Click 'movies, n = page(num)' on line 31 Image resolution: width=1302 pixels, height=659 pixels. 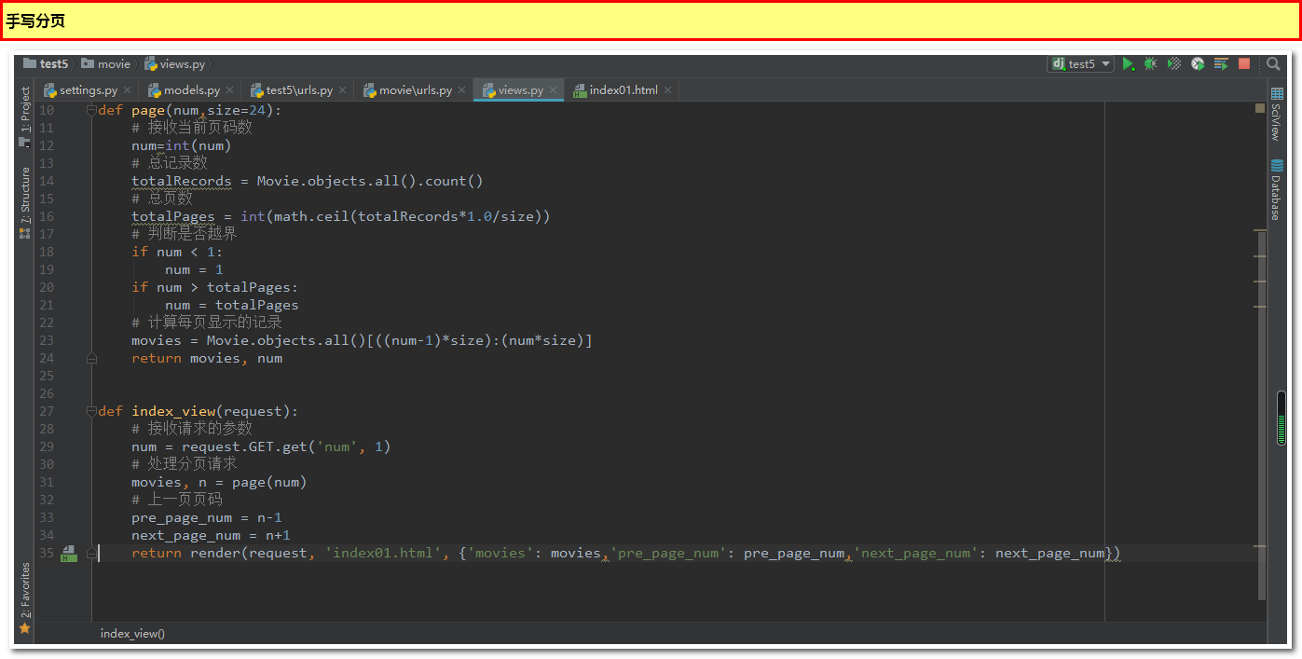pos(219,482)
